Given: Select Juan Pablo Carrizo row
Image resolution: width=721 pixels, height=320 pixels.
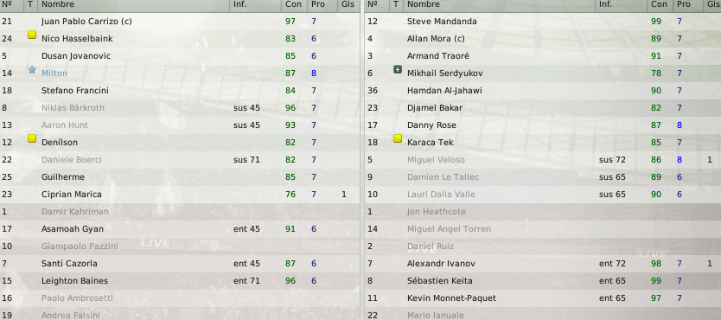Looking at the screenshot, I should pos(180,21).
